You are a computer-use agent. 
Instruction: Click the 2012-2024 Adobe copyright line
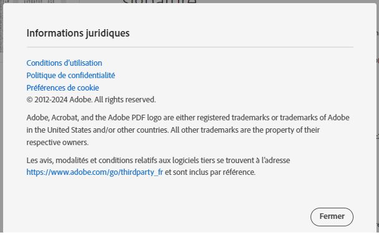pyautogui.click(x=91, y=99)
